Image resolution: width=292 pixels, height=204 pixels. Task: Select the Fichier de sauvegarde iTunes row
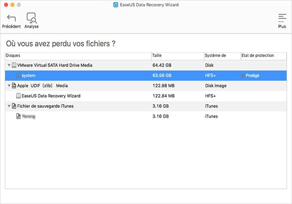click(146, 106)
